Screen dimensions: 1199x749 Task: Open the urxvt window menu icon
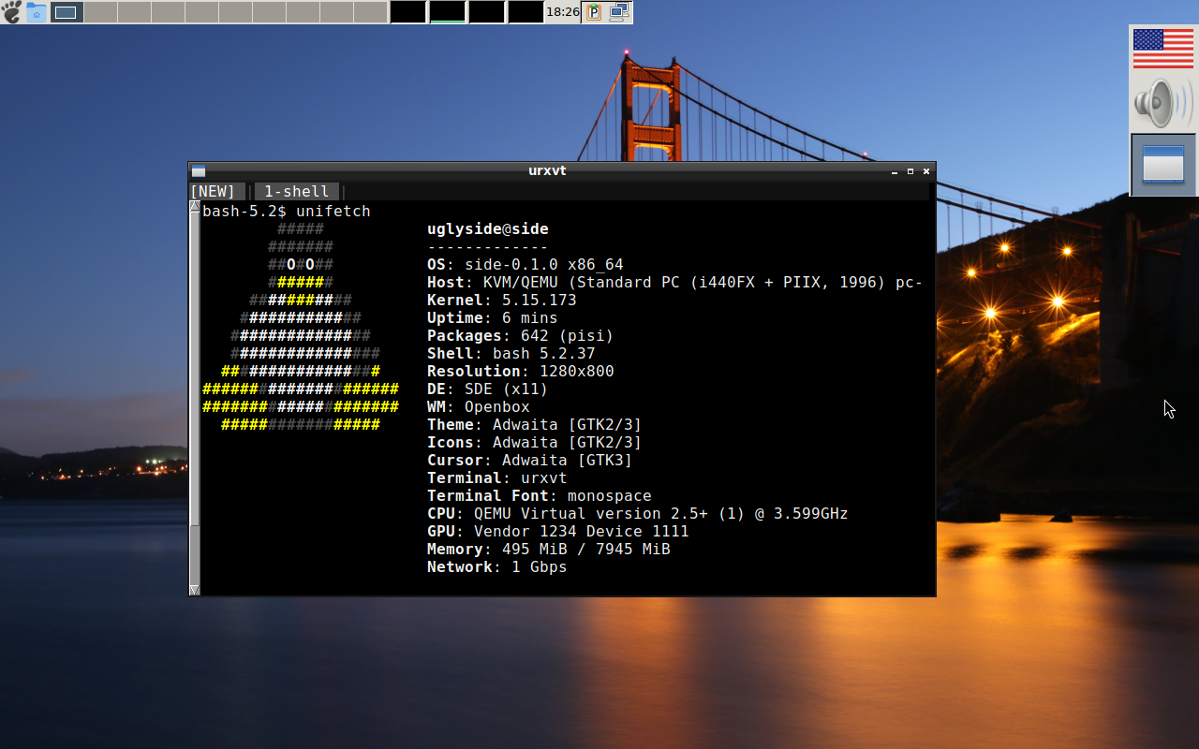199,171
